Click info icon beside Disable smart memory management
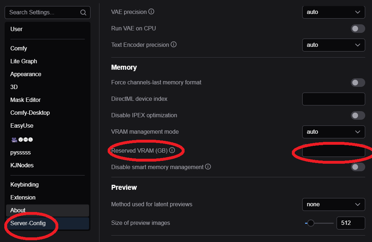Screen dimensions: 372x242 click(x=208, y=167)
